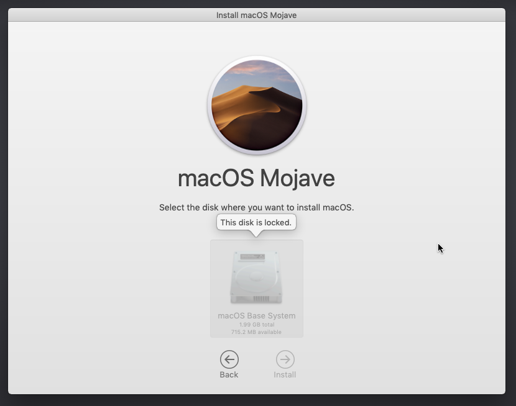This screenshot has width=516, height=406.
Task: Click the Install label
Action: [x=285, y=375]
